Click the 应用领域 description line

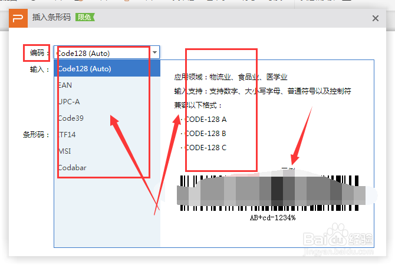(x=231, y=77)
